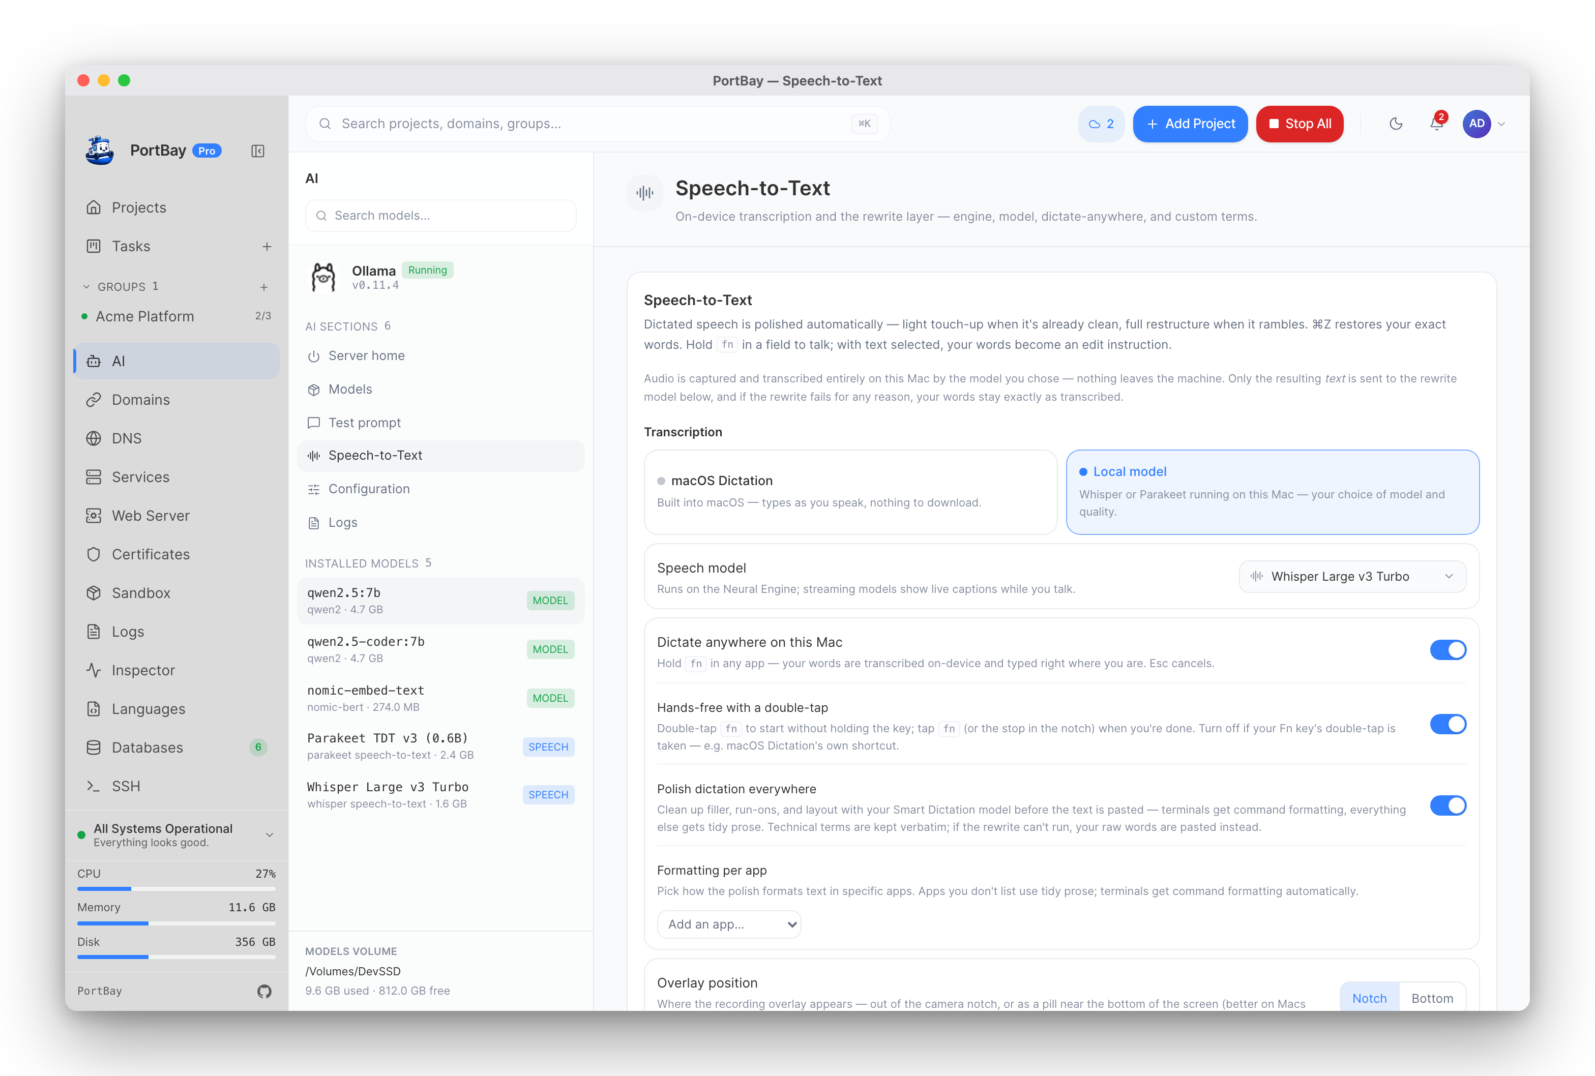Open the GitHub icon in sidebar footer
Screen dimensions: 1595x1076
[x=264, y=991]
